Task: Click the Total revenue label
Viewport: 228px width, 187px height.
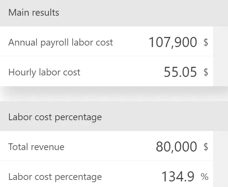Action: [x=36, y=147]
